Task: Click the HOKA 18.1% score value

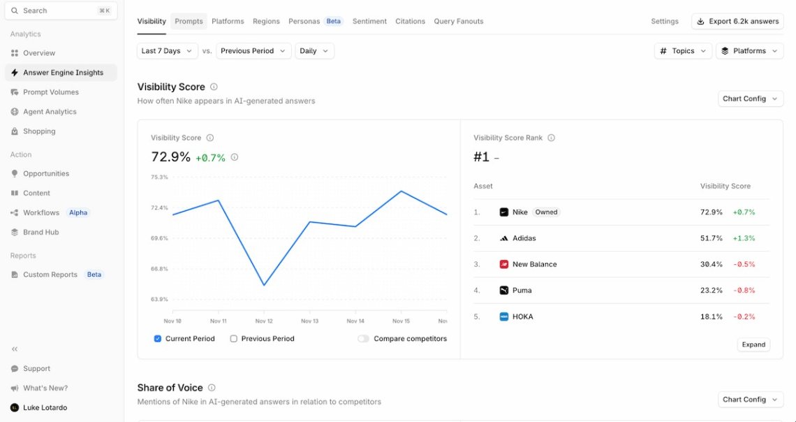Action: (x=712, y=316)
